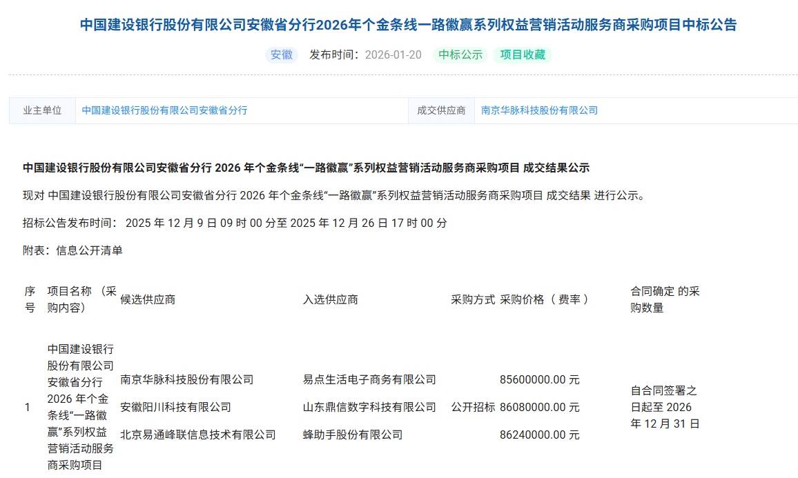Click selected supplier 易点生活电子商务有限公司
The image size is (798, 478).
[x=369, y=379]
